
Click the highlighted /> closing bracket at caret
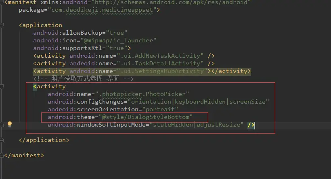point(251,125)
